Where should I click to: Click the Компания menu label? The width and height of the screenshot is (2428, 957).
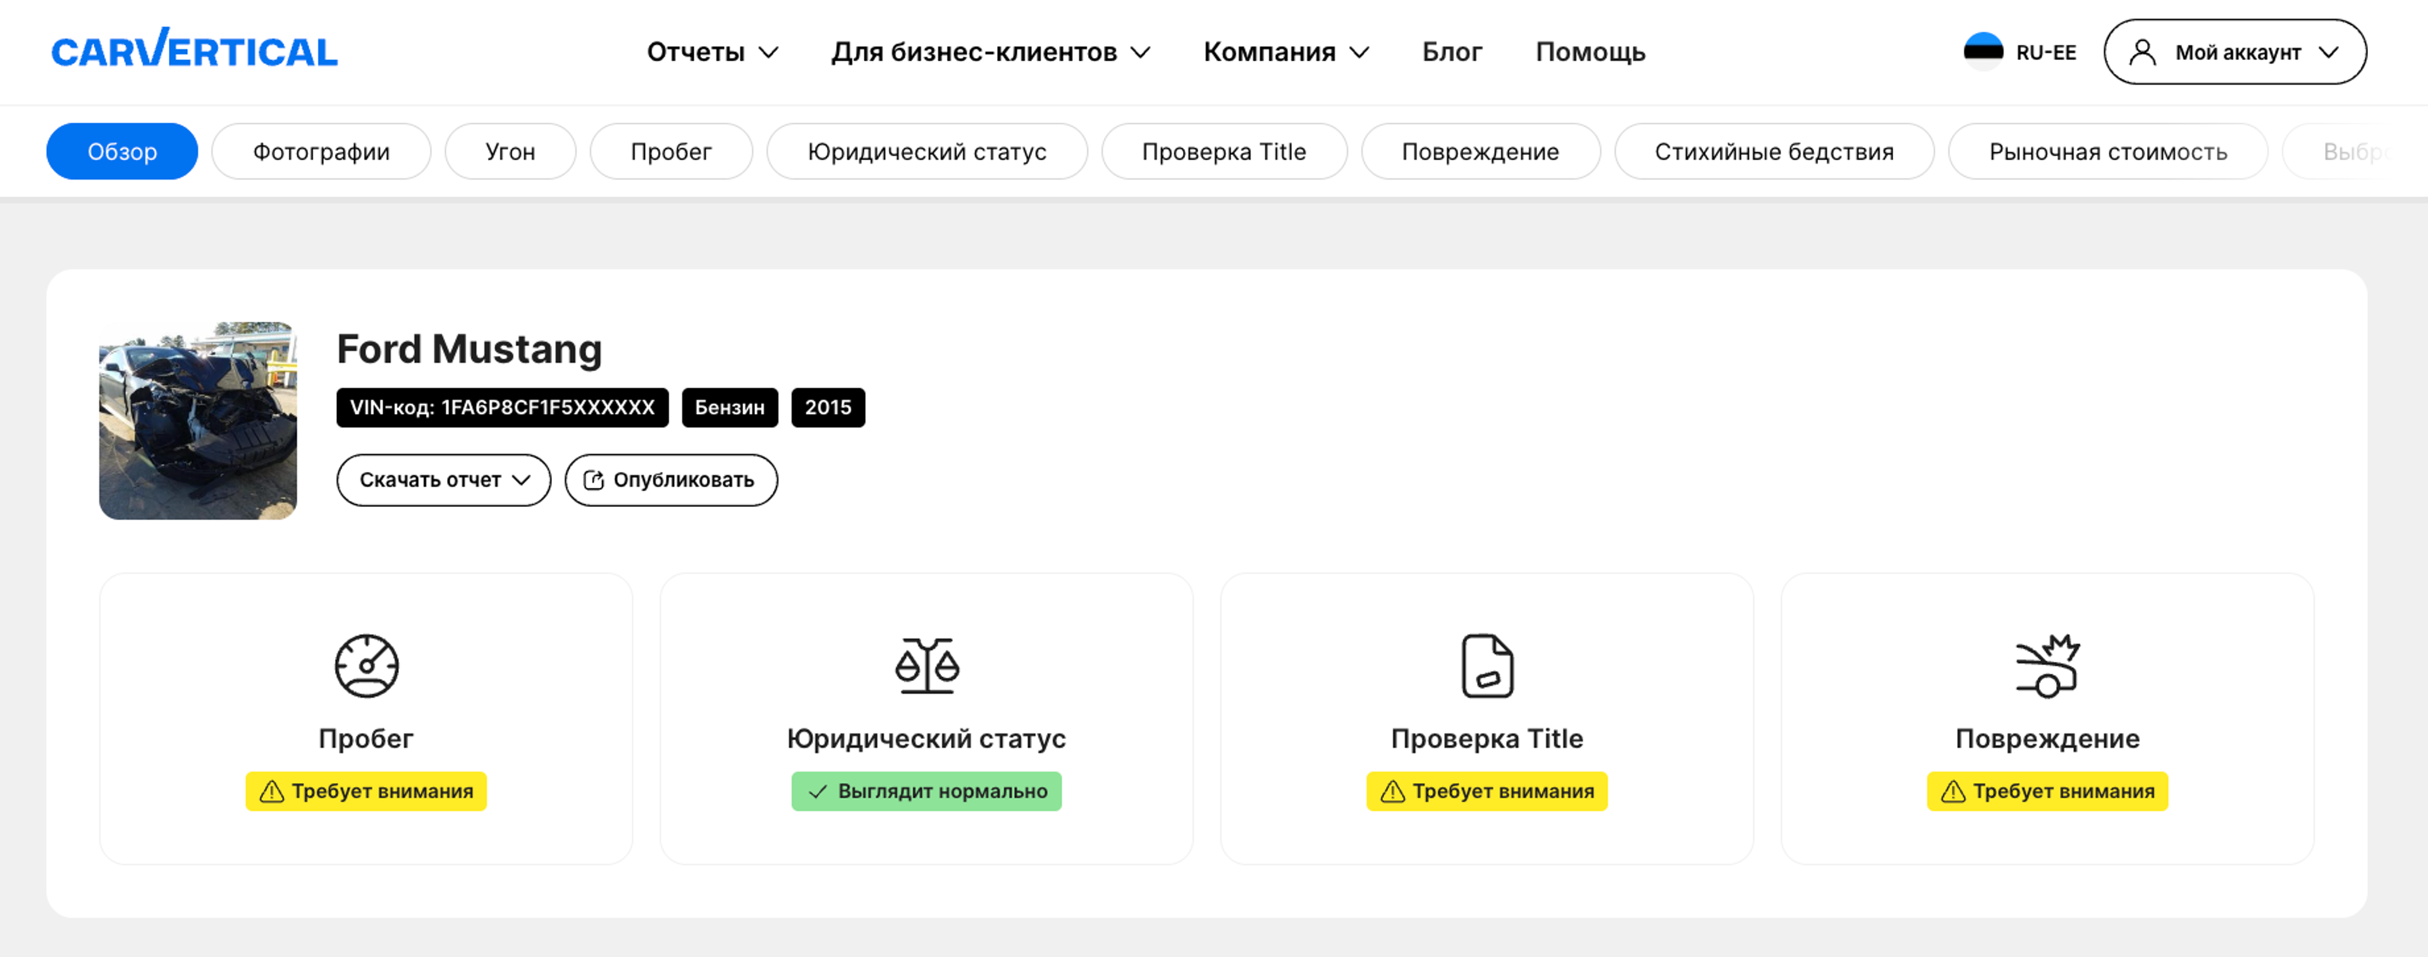pyautogui.click(x=1270, y=52)
